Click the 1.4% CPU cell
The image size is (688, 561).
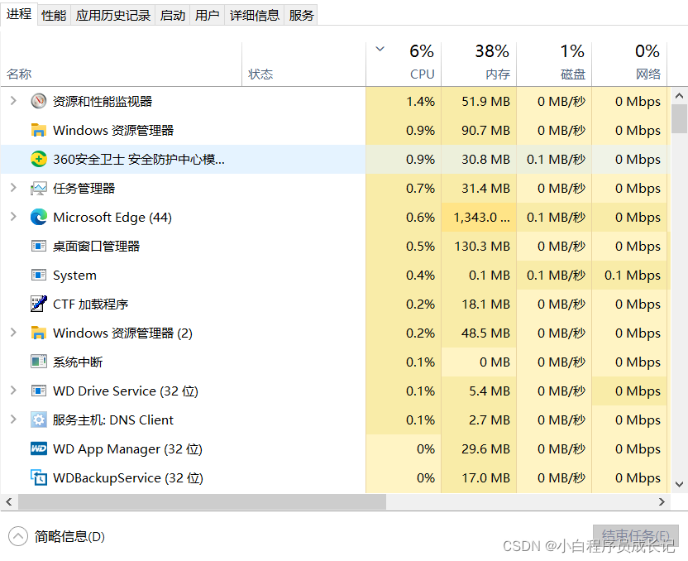tap(404, 102)
